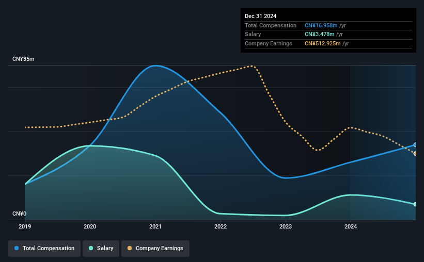Select the 2019 x-axis label
Image resolution: width=424 pixels, height=262 pixels.
click(x=25, y=226)
